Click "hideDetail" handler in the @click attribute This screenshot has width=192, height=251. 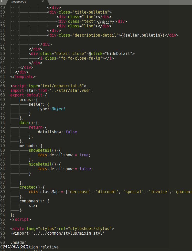[119, 54]
